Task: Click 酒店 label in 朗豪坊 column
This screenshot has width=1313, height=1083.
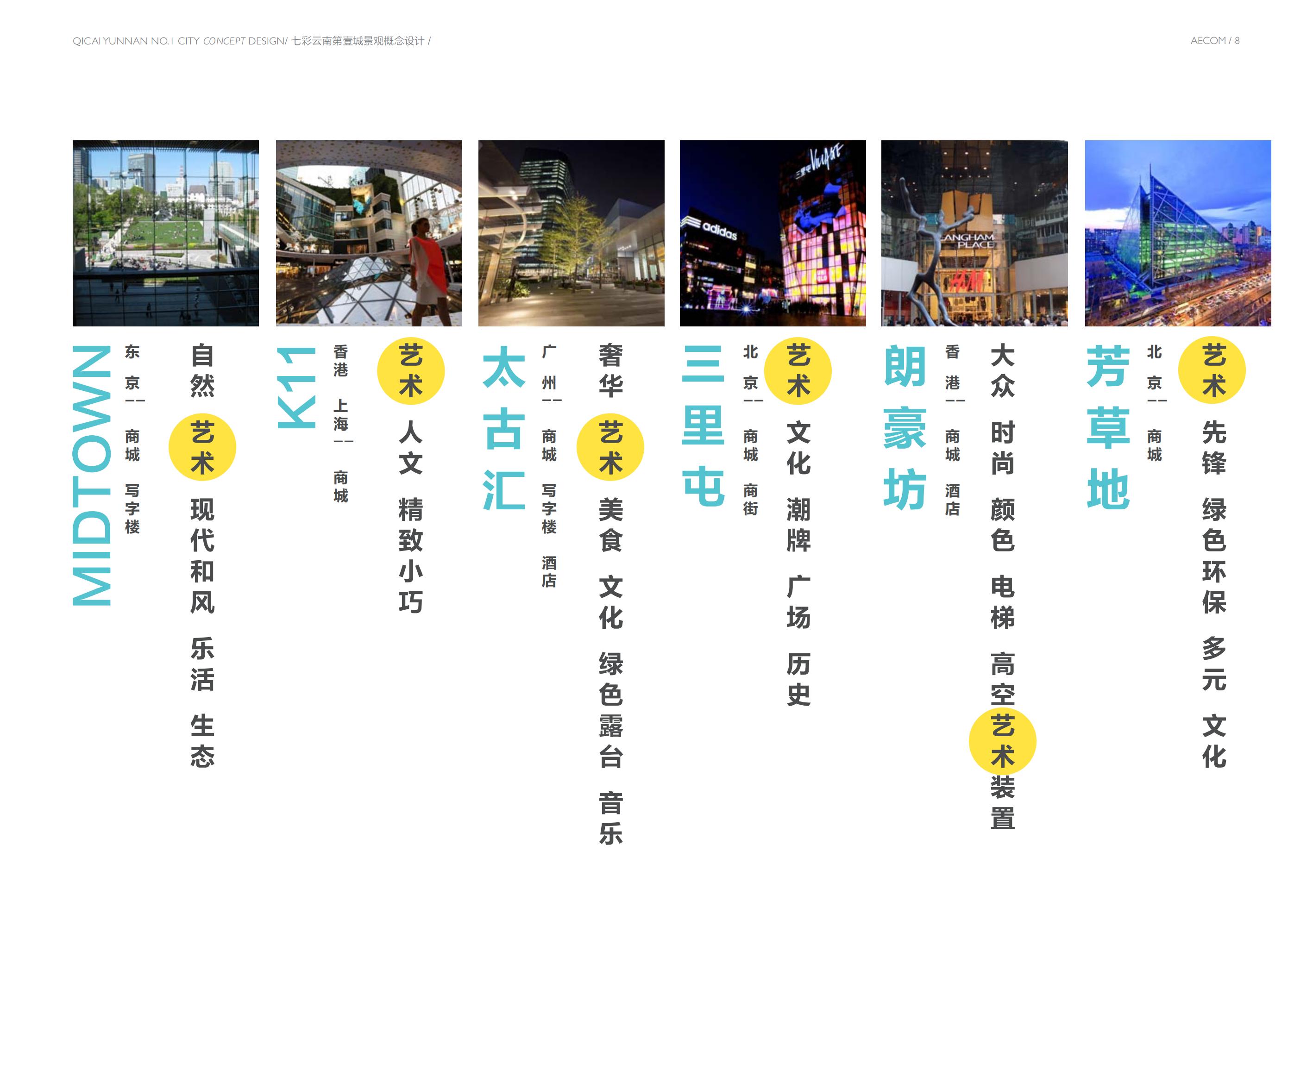Action: 952,500
